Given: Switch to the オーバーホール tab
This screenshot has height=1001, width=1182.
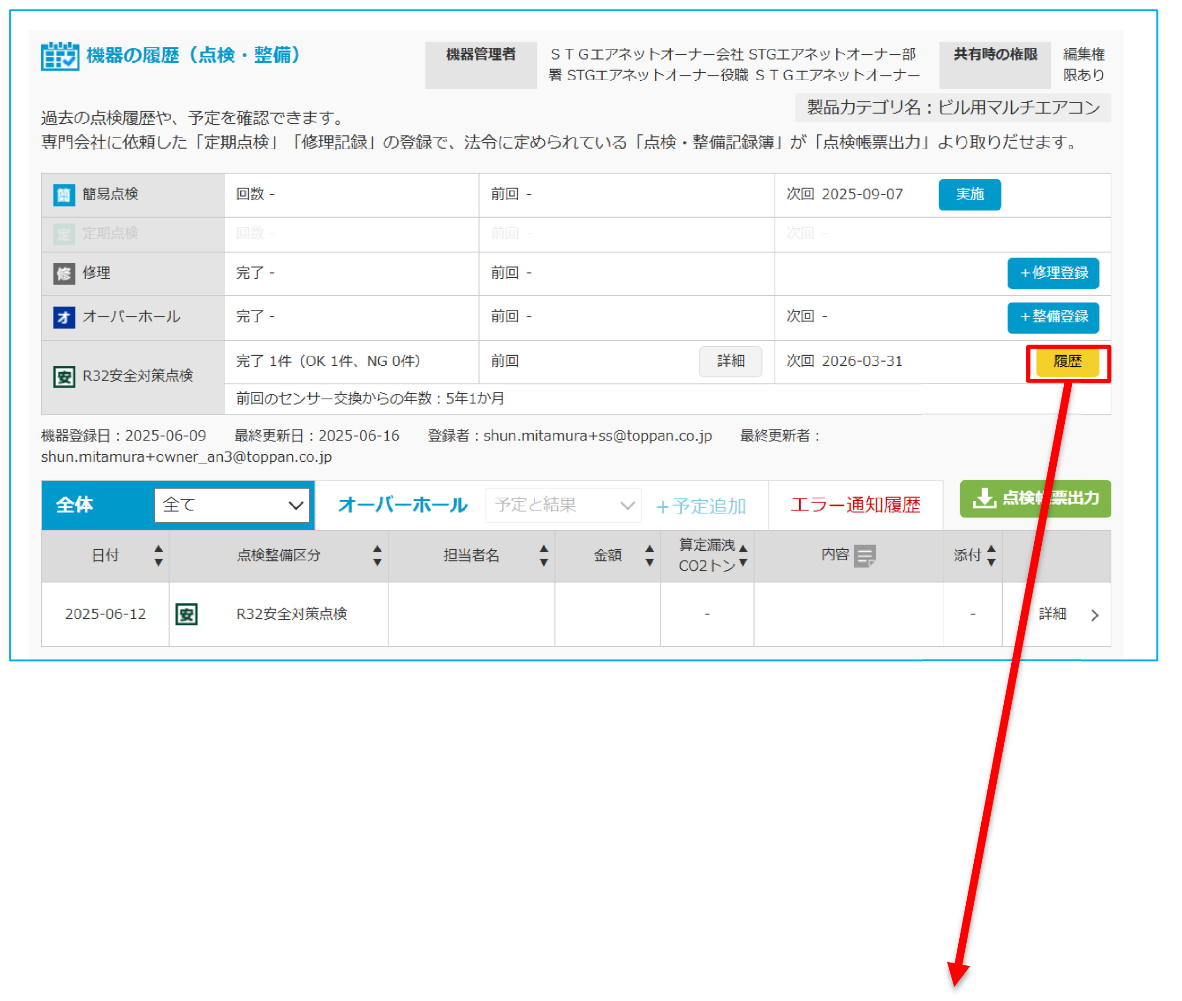Looking at the screenshot, I should 402,505.
